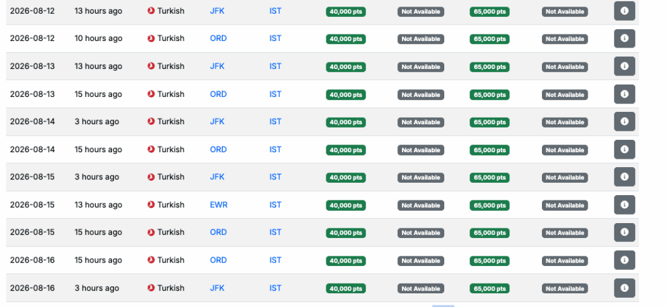Click the ORD link on the 2026-08-13 row
This screenshot has height=307, width=667.
click(218, 94)
